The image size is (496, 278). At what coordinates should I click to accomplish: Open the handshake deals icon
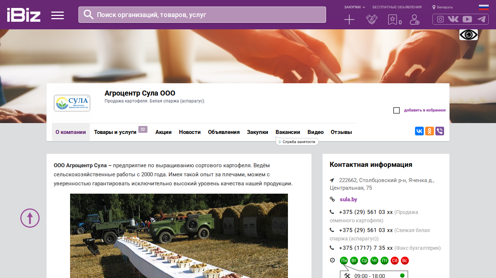[371, 20]
